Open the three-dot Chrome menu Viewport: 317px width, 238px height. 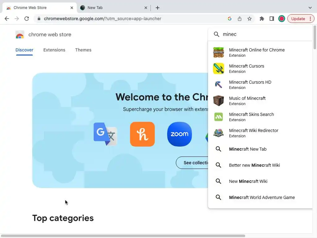point(310,19)
